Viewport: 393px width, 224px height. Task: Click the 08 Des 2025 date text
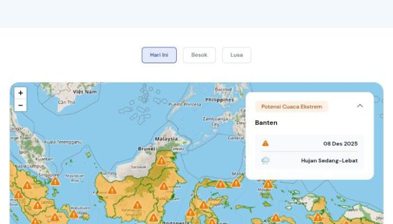point(340,144)
